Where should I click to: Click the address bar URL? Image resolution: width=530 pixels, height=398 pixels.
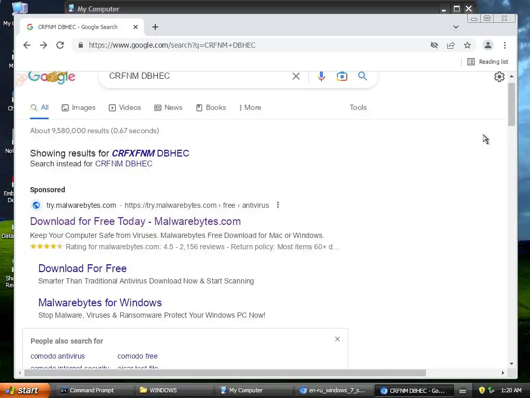click(172, 45)
